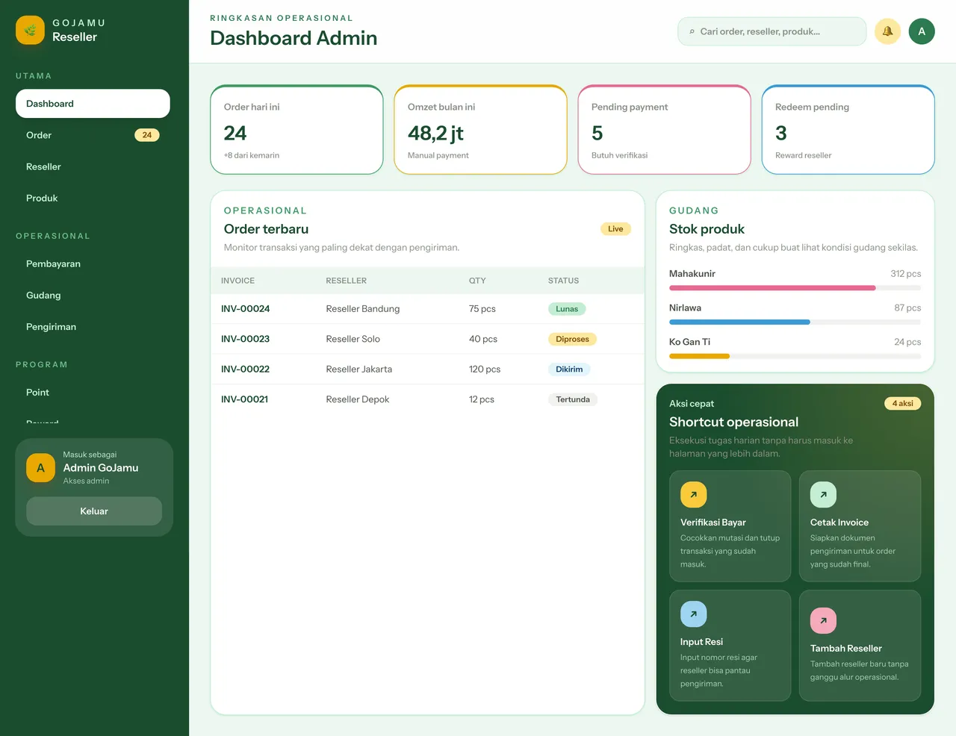Click the Diproses status badge

point(572,339)
